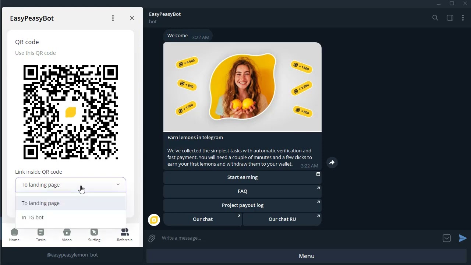Select the To landing page option
The width and height of the screenshot is (471, 265).
[x=71, y=203]
